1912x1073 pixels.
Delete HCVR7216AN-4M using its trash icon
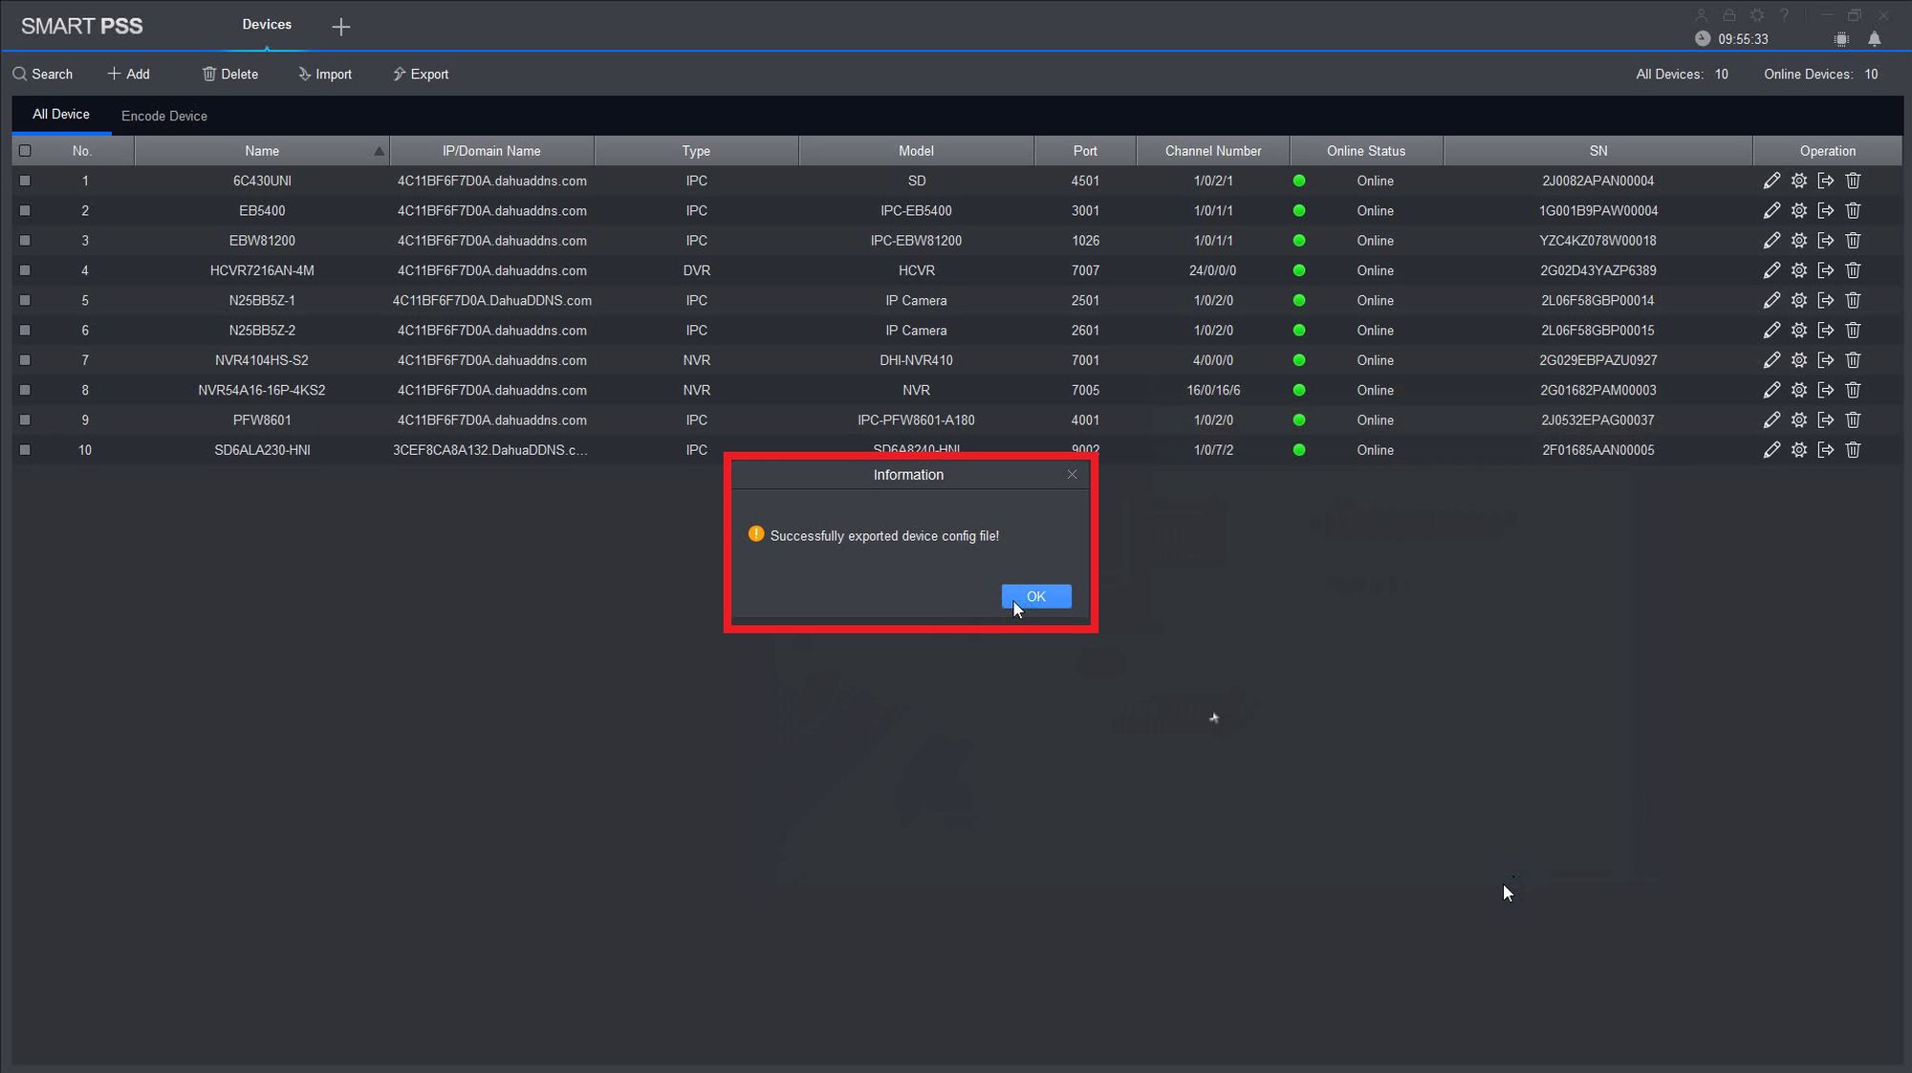click(1853, 270)
